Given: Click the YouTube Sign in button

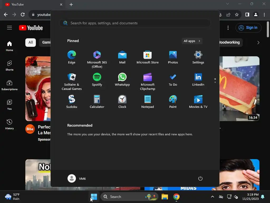Looking at the screenshot, I should [248, 28].
